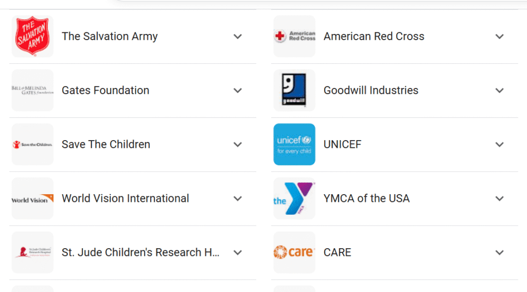The image size is (527, 292).
Task: Click the Goodwill Industries blue logo
Action: [294, 90]
